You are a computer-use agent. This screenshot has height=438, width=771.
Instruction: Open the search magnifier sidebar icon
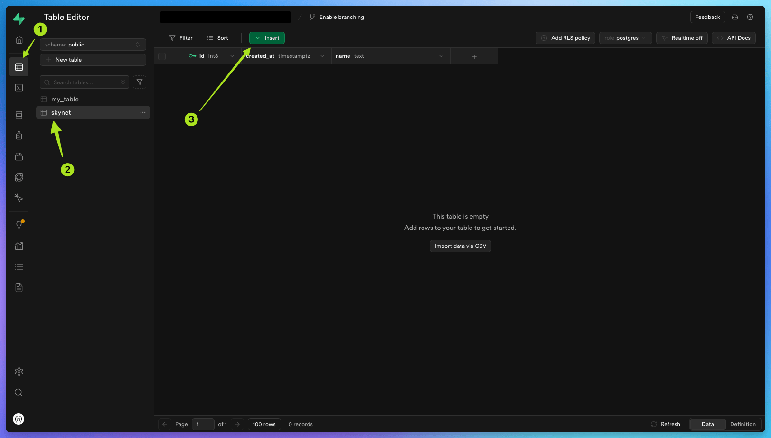point(19,392)
